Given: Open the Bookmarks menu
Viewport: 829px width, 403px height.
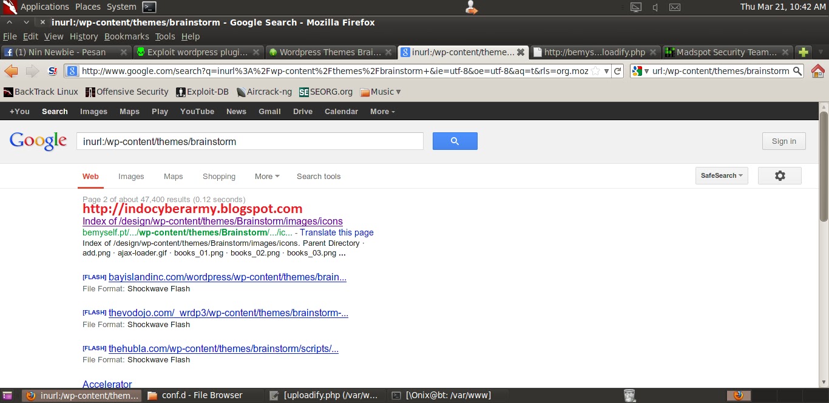Looking at the screenshot, I should click(x=126, y=36).
